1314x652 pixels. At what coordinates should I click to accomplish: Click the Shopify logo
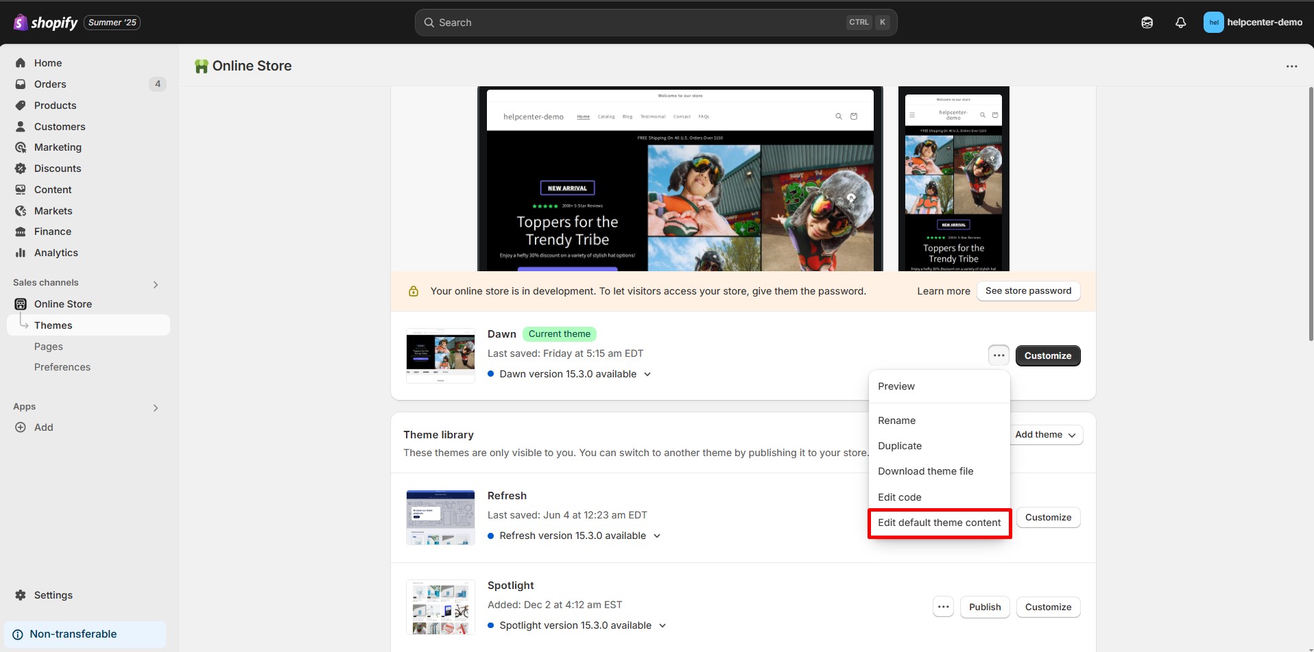pyautogui.click(x=45, y=22)
